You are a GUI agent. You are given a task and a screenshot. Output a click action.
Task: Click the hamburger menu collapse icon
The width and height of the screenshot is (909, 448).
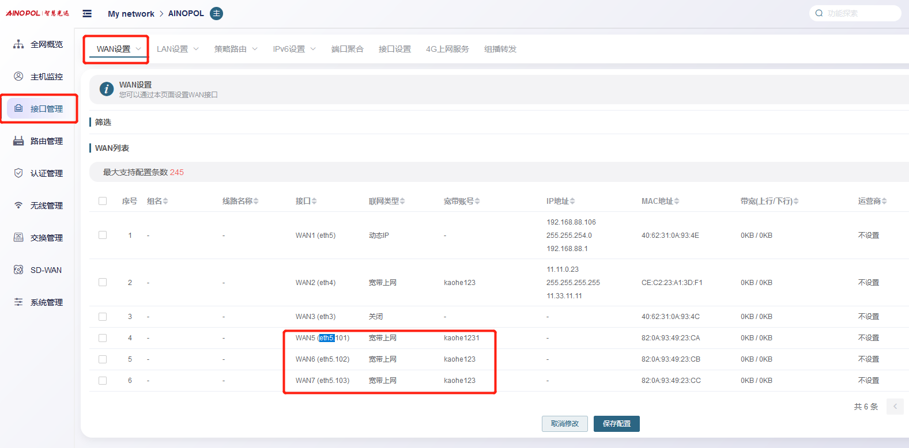click(x=87, y=13)
